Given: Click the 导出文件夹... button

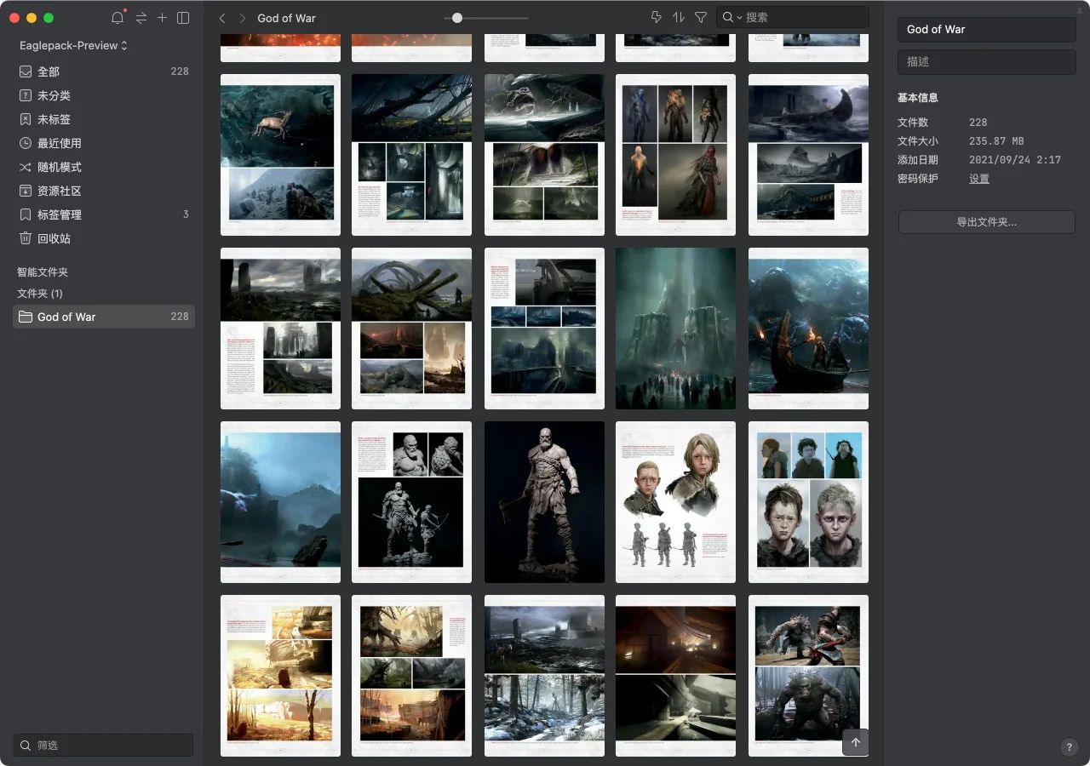Looking at the screenshot, I should pyautogui.click(x=987, y=222).
